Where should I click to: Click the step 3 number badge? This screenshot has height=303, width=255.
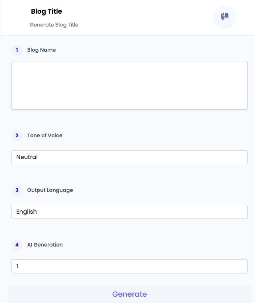tap(17, 190)
